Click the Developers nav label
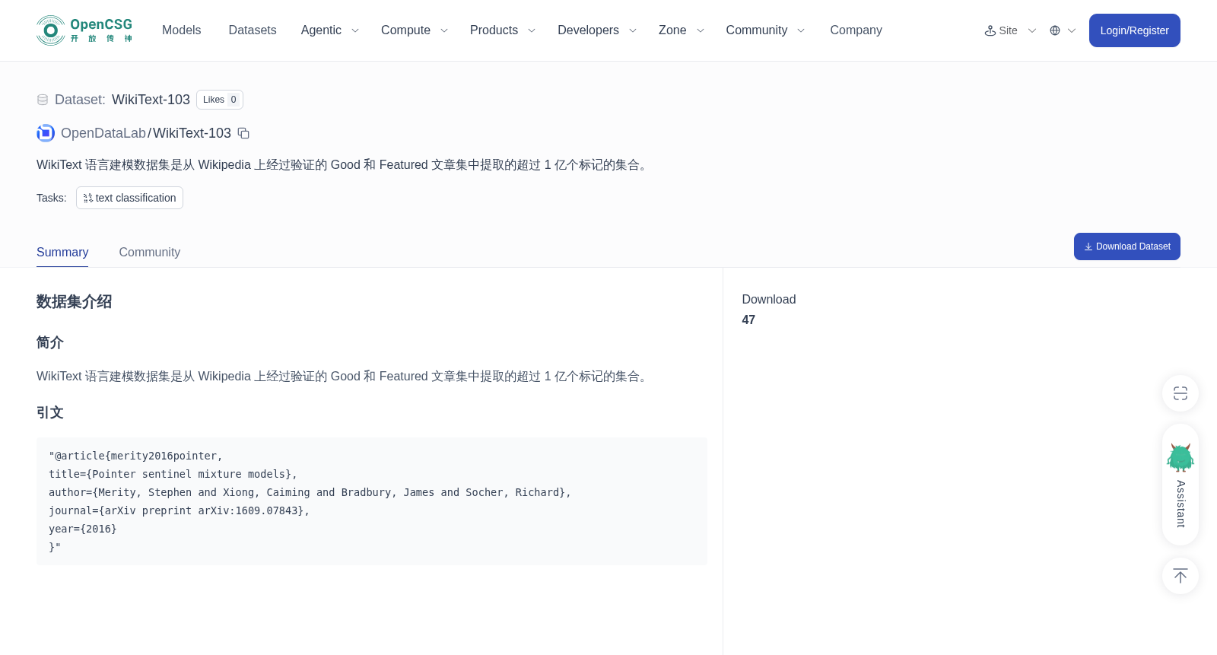 tap(588, 30)
